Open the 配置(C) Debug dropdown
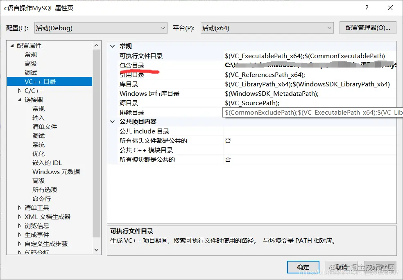This screenshot has height=280, width=403. tap(101, 28)
